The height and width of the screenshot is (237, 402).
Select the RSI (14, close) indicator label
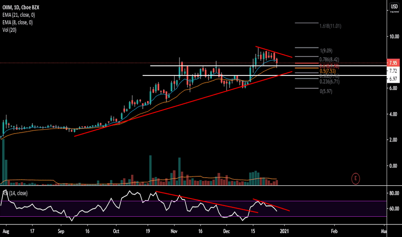point(15,193)
